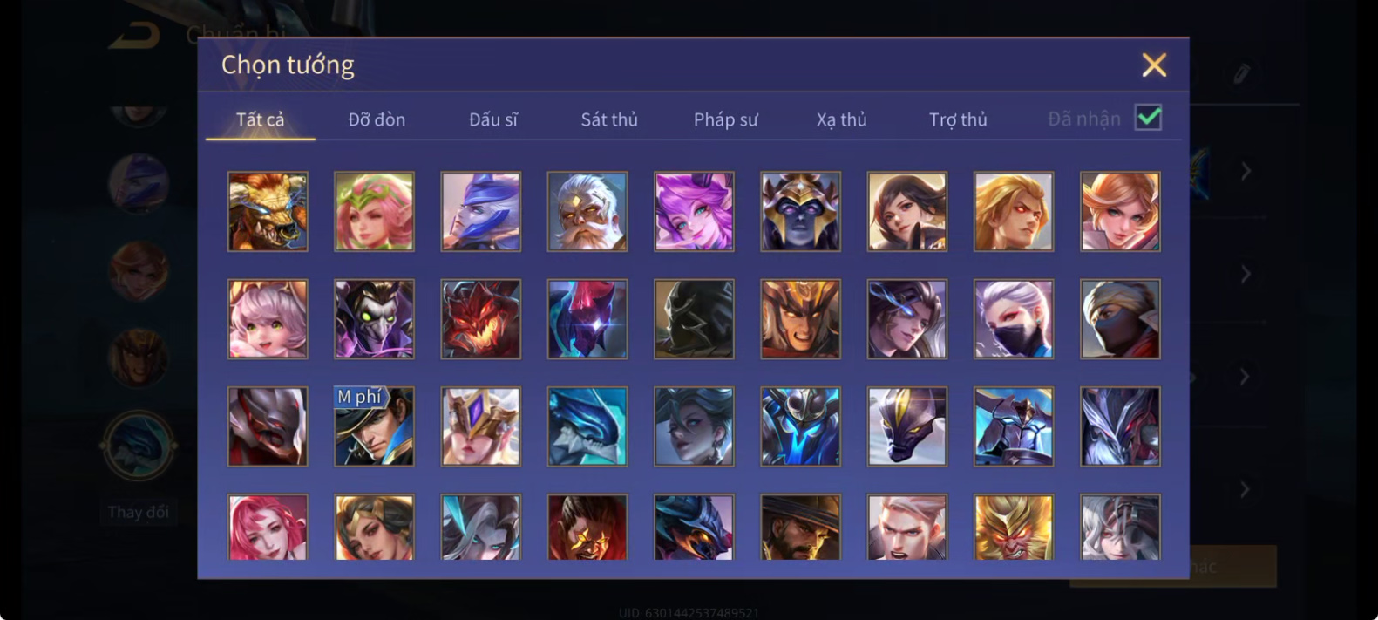Select the blue shark hero portrait
This screenshot has width=1378, height=620.
click(x=587, y=426)
